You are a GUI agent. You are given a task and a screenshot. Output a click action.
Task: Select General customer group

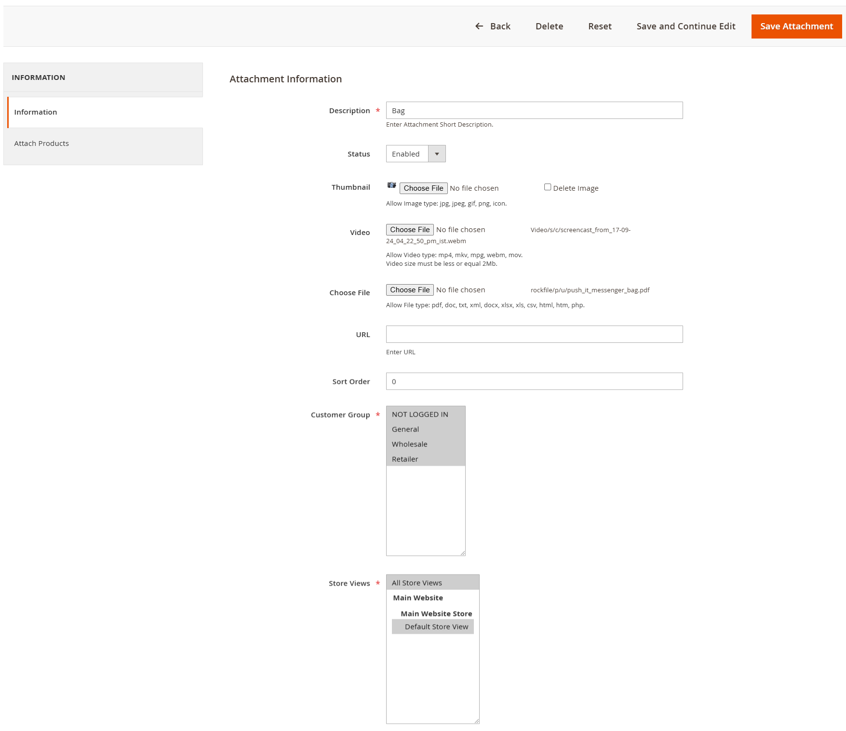coord(426,429)
